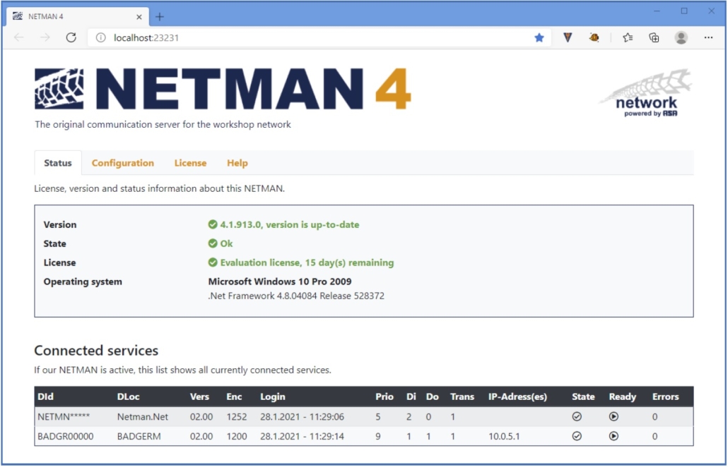The height and width of the screenshot is (467, 728).
Task: Click the NETMAN 4 header logo
Action: [219, 88]
